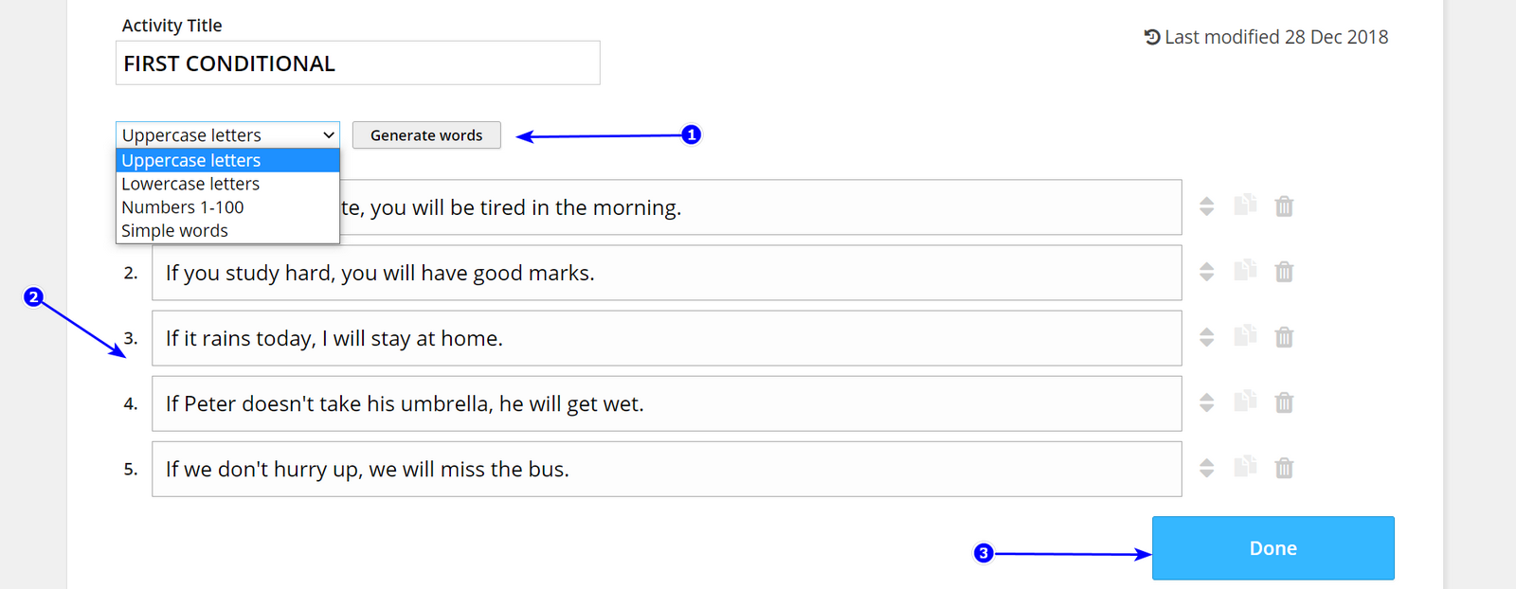This screenshot has width=1516, height=589.
Task: Click sentence 'If it rains today' field
Action: [666, 338]
